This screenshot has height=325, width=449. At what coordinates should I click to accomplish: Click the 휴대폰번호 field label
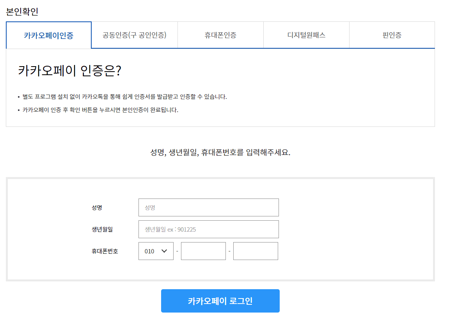coord(105,251)
